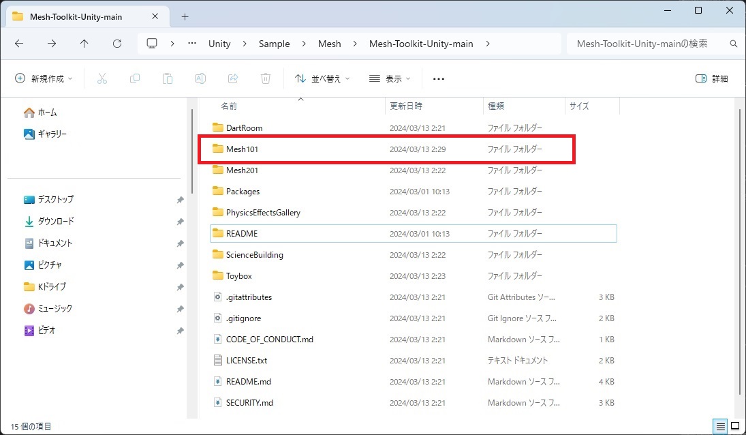Open the 新規作成 dropdown
746x435 pixels.
coord(44,78)
